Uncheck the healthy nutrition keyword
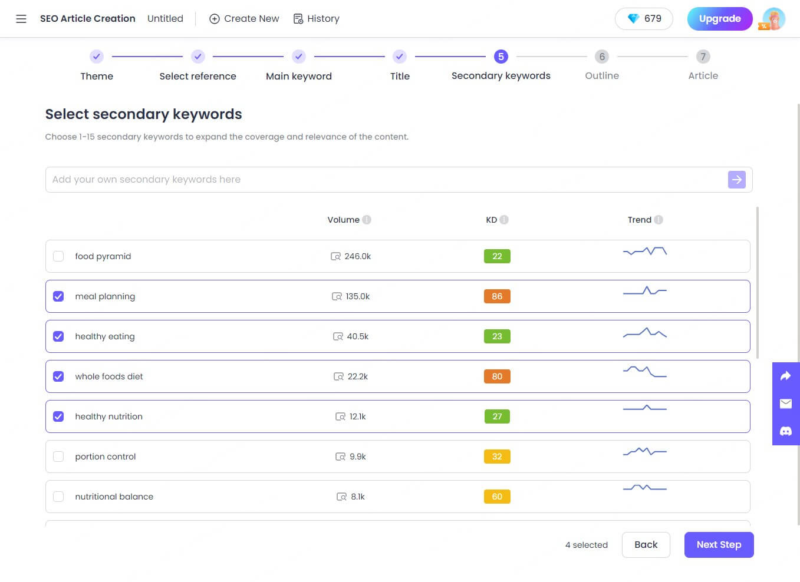Screen dimensions: 800x582 click(x=58, y=416)
